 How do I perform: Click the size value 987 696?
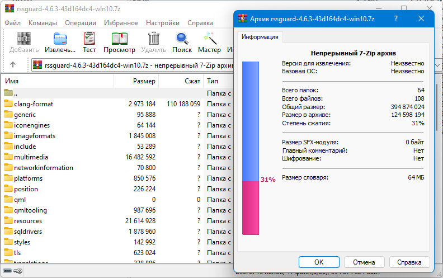[x=144, y=210]
